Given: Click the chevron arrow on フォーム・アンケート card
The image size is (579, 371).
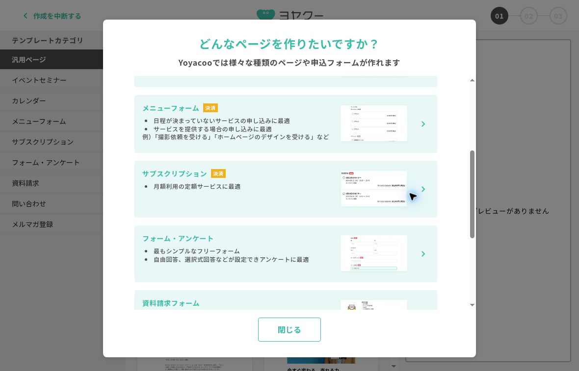Looking at the screenshot, I should (423, 254).
